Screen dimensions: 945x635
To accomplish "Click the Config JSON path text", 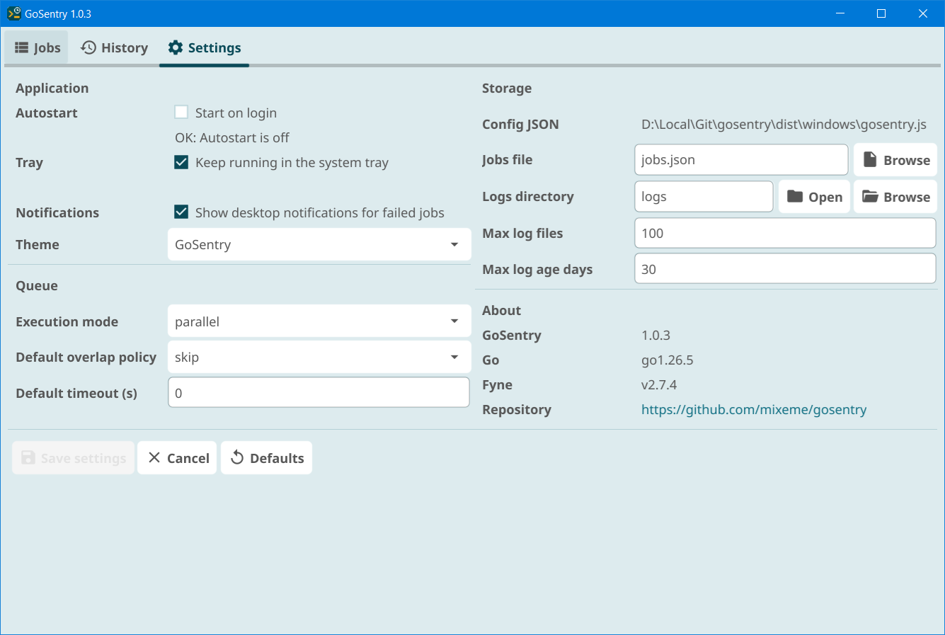I will pos(784,125).
